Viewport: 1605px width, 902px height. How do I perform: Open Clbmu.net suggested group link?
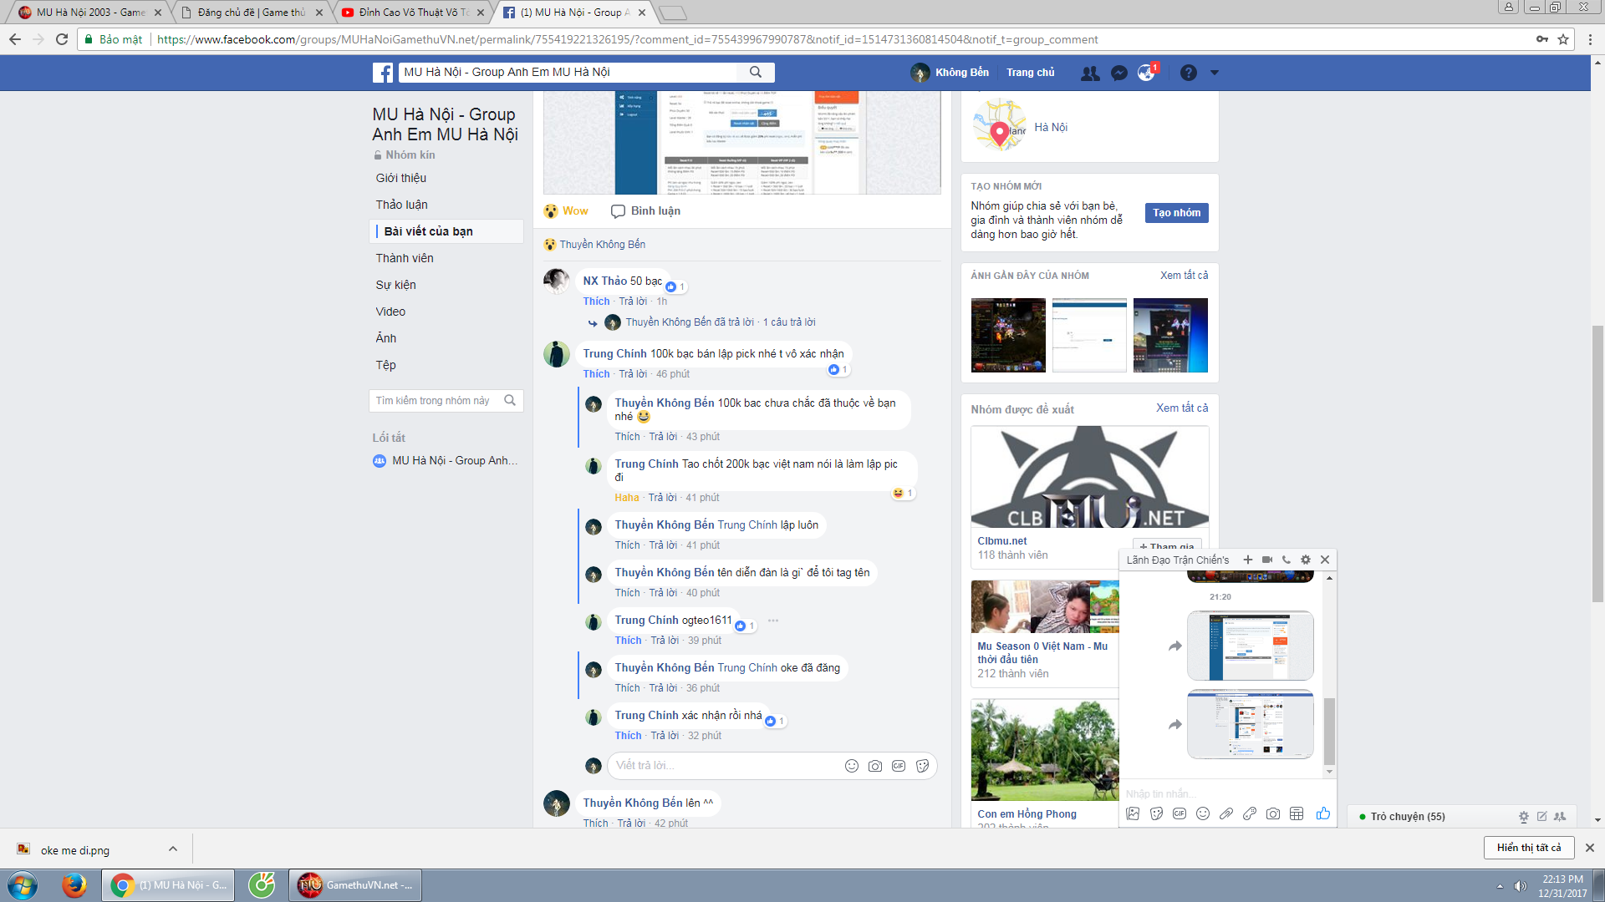[x=1002, y=541]
